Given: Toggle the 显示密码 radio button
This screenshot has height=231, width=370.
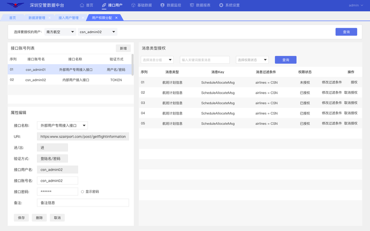Looking at the screenshot, I should [82, 192].
